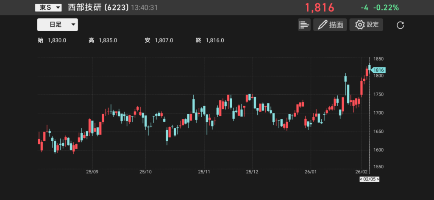434x200 pixels.
Task: Click the gear icon for chart settings
Action: tap(366, 25)
